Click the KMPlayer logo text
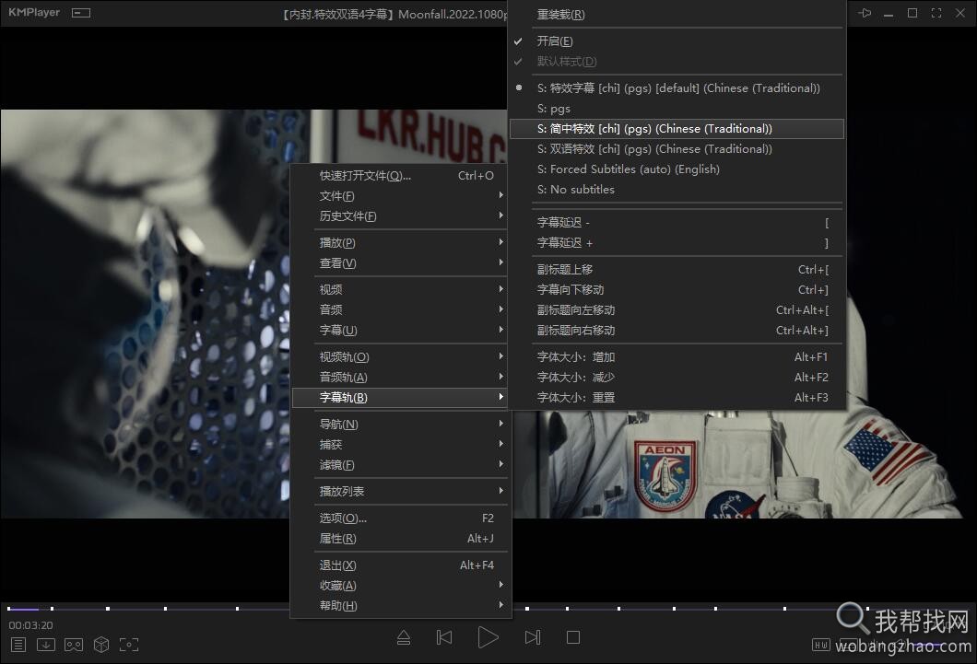977x664 pixels. pos(34,13)
